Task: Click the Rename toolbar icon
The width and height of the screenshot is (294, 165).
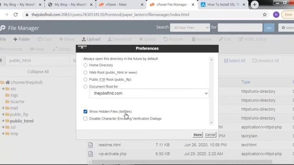Action: (x=202, y=39)
